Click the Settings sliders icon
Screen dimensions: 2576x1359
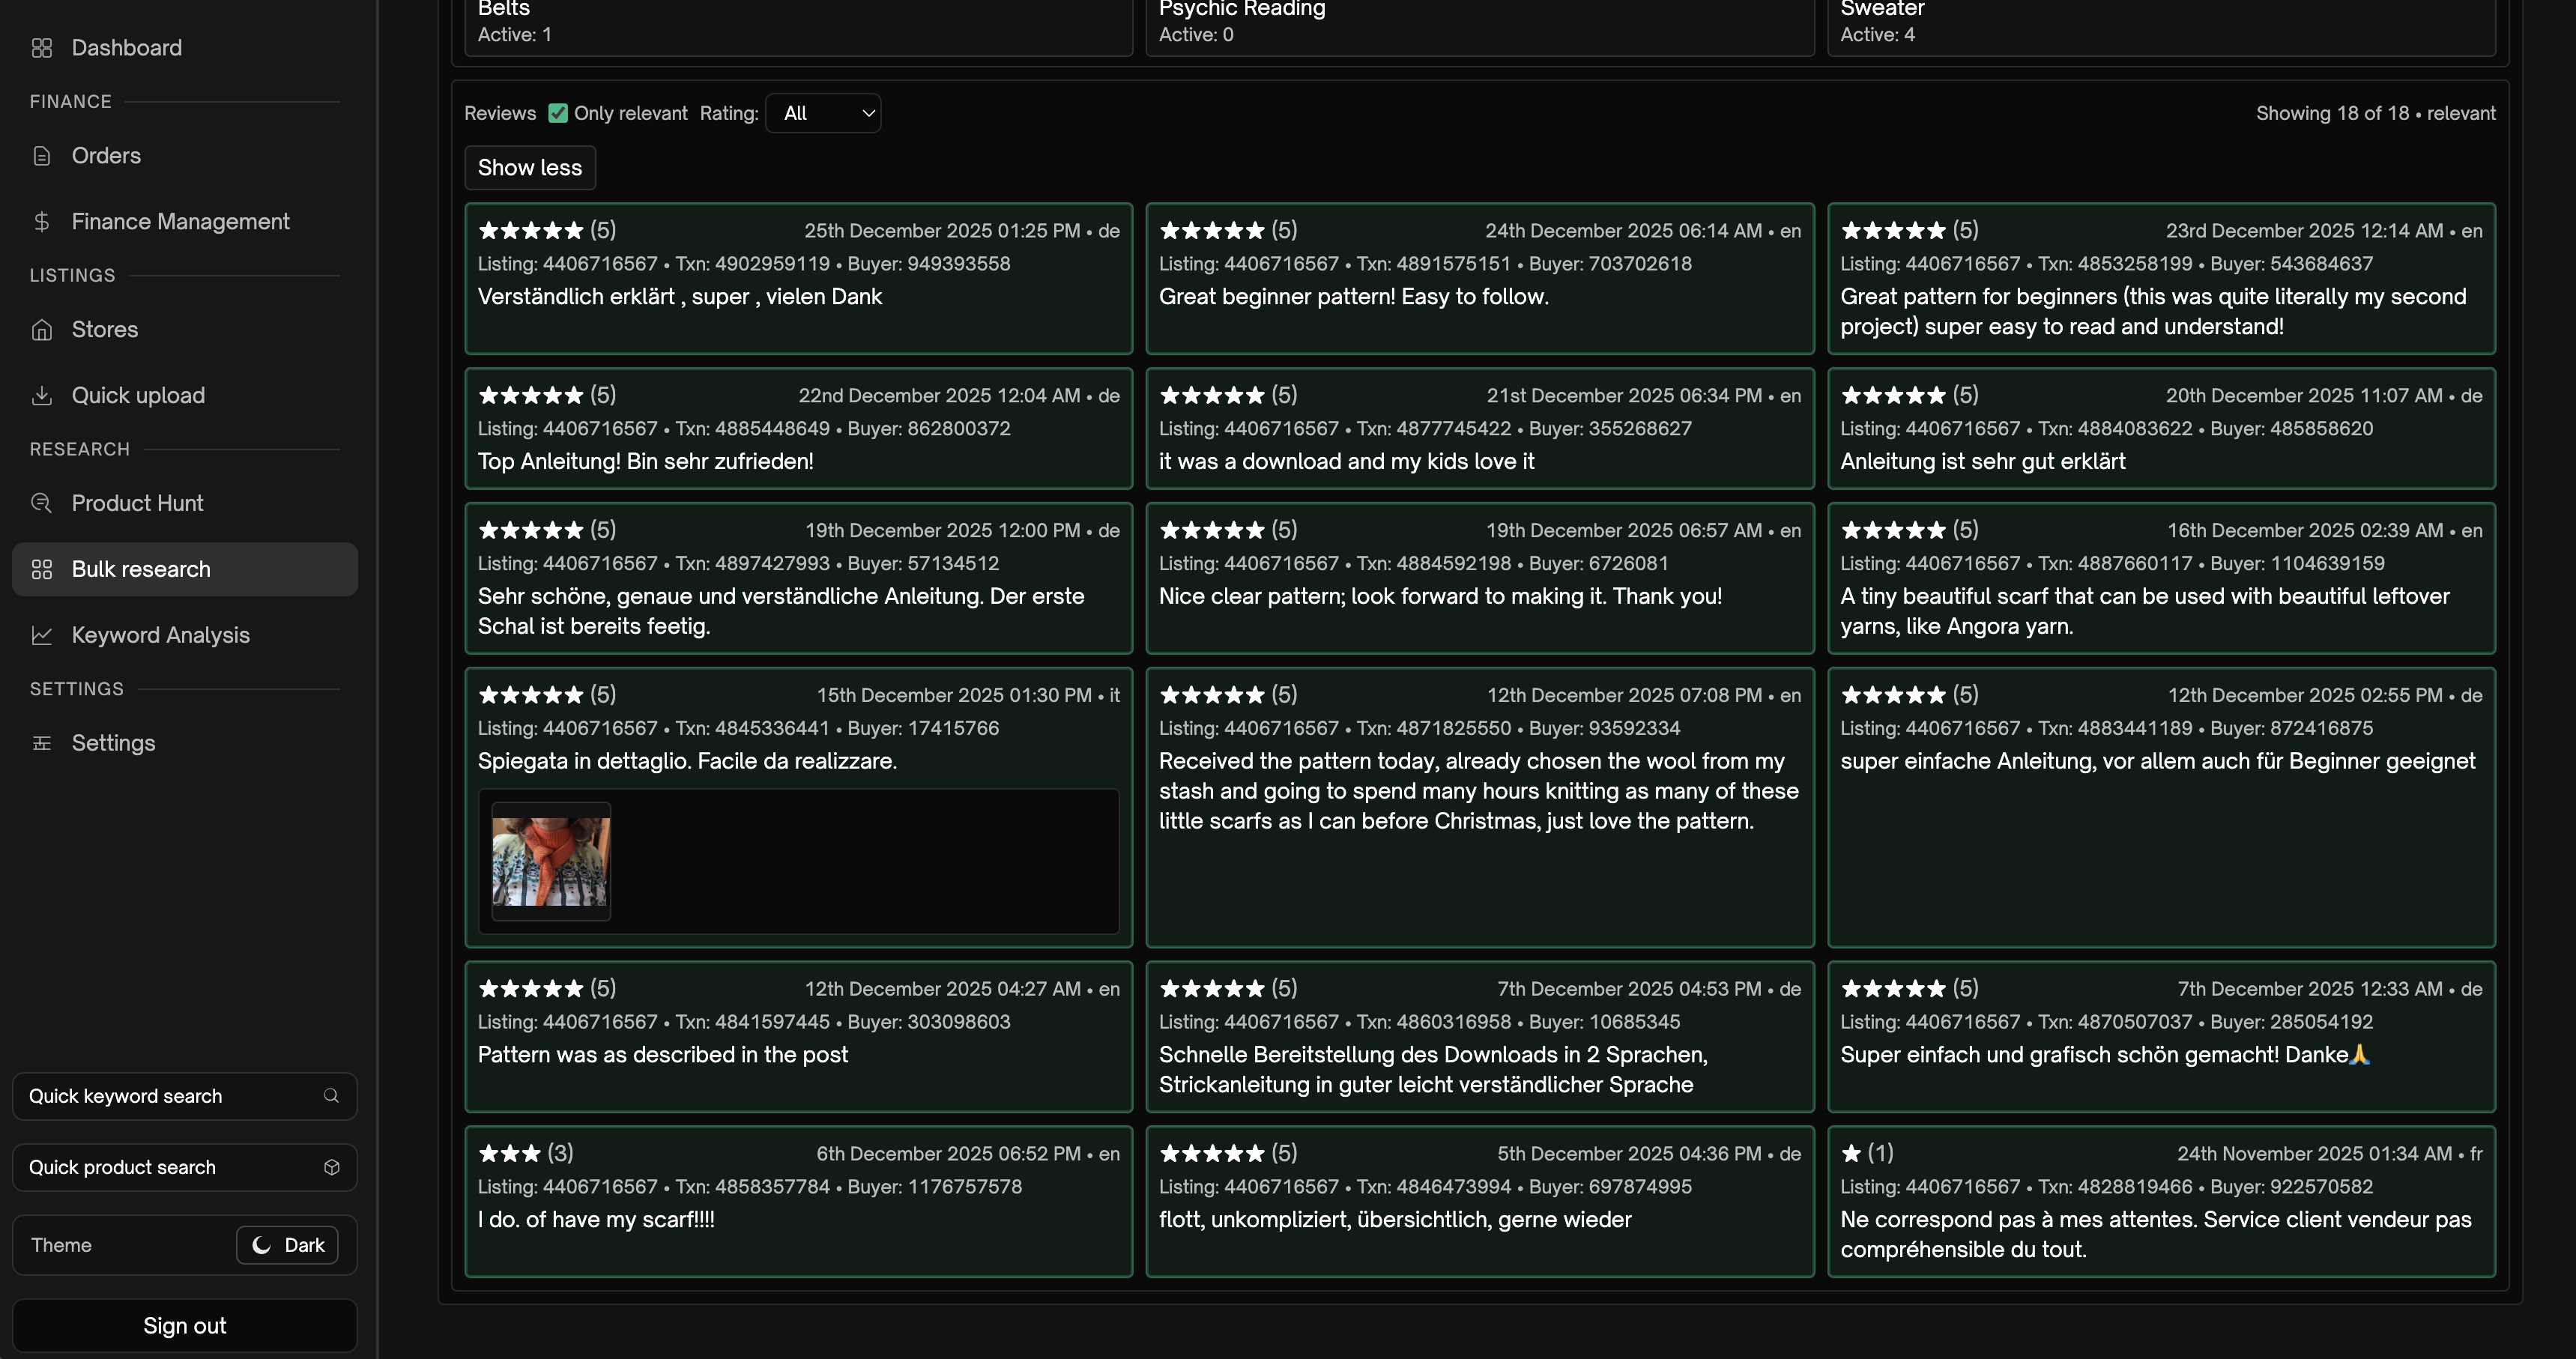tap(41, 743)
